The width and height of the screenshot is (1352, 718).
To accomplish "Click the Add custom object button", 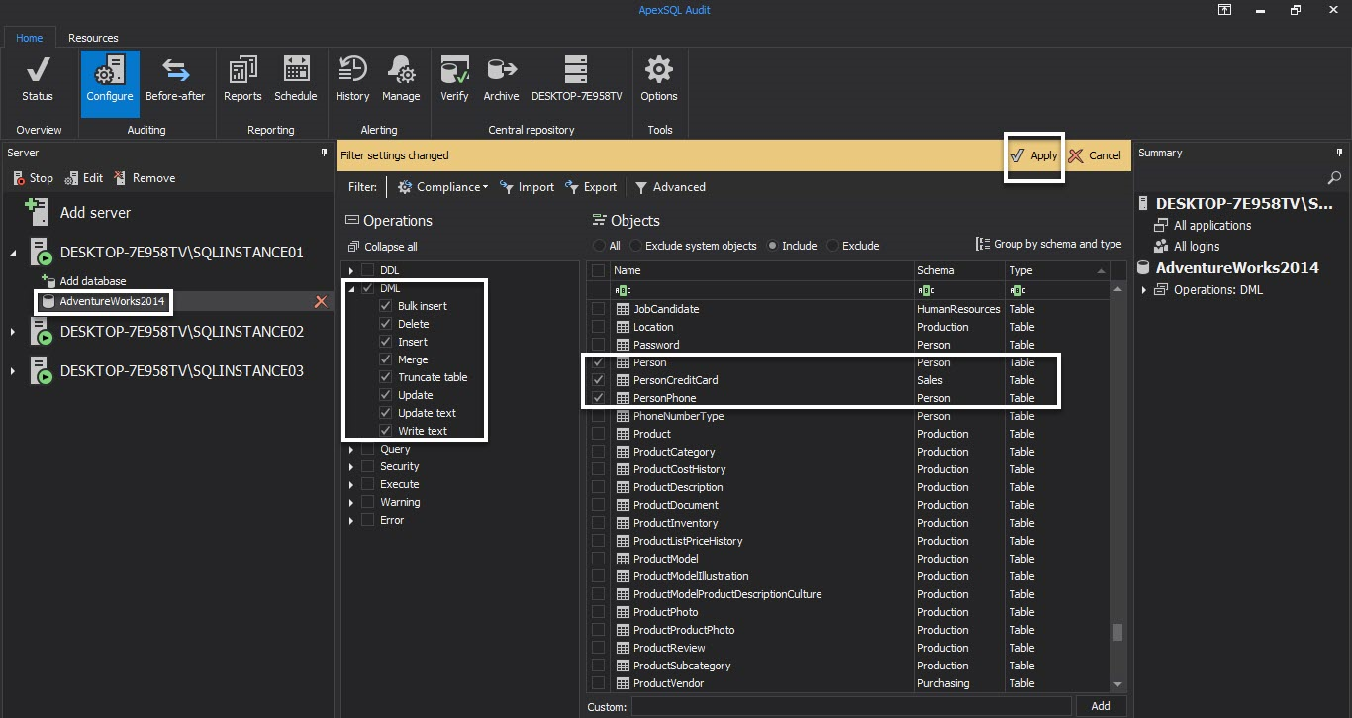I will click(x=1100, y=706).
